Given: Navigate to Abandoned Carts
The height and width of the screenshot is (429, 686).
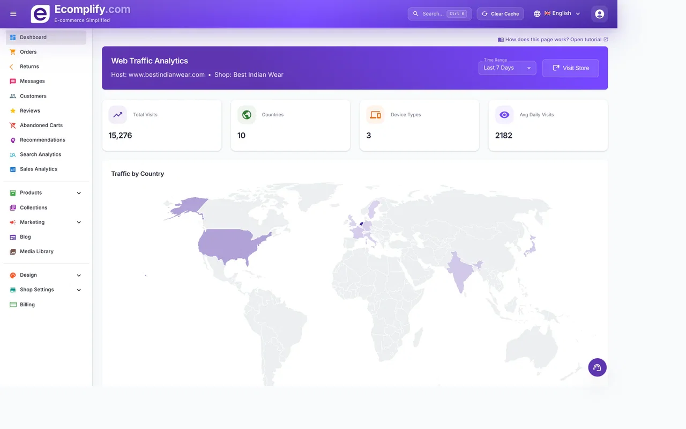Looking at the screenshot, I should pyautogui.click(x=46, y=125).
